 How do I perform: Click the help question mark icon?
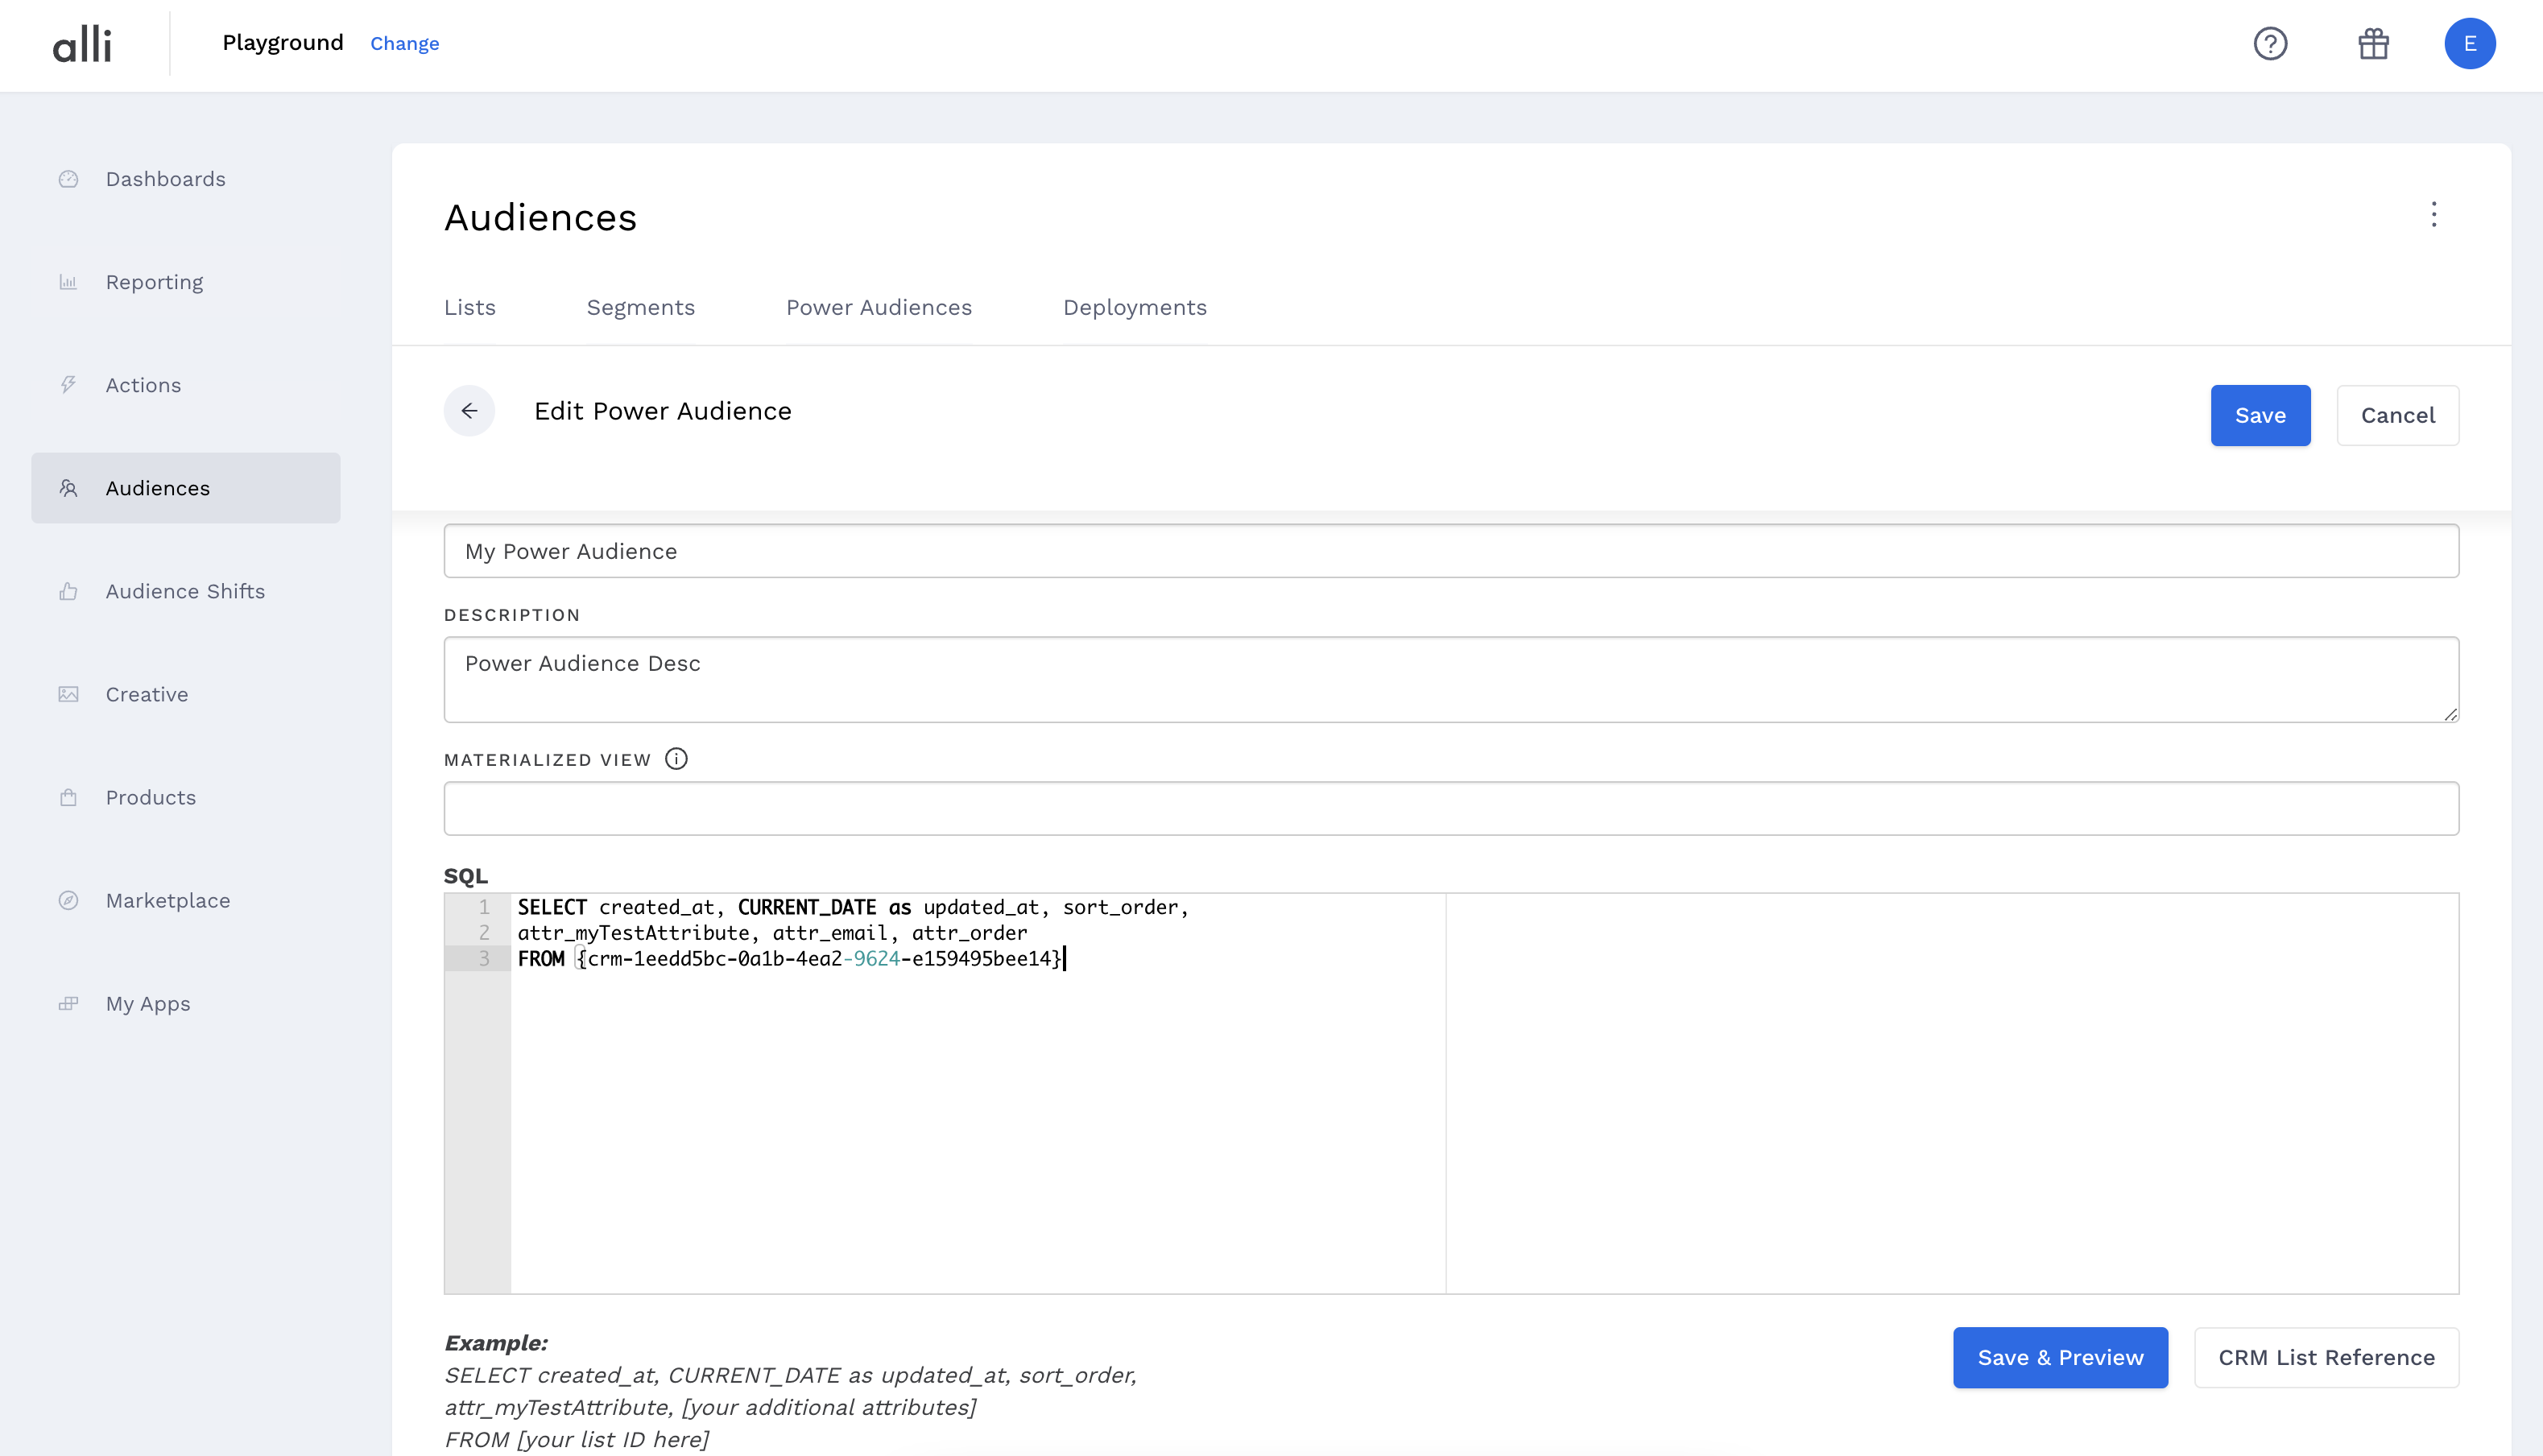point(2270,43)
